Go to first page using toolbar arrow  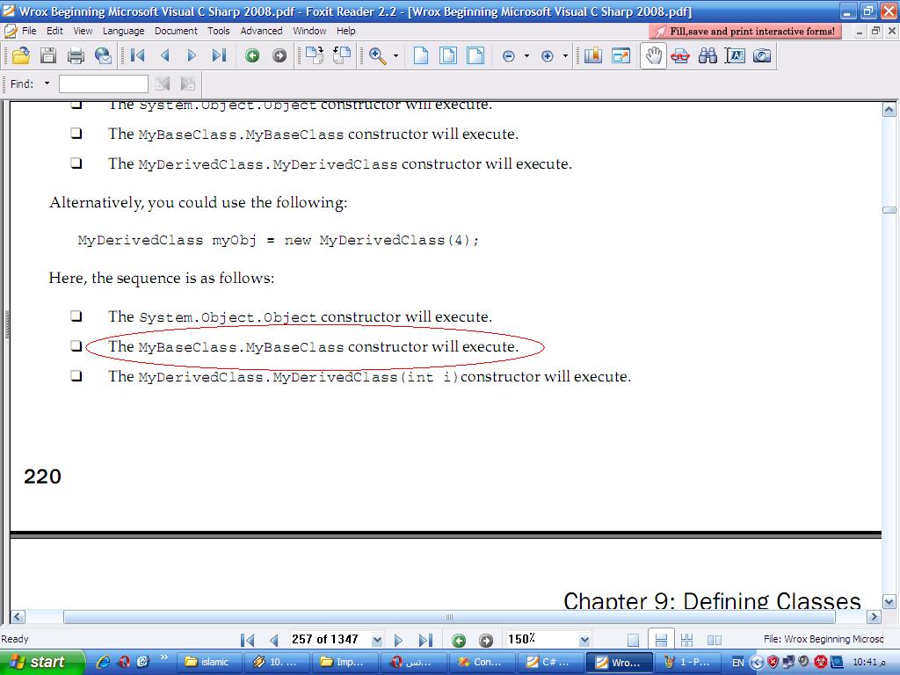click(x=137, y=55)
